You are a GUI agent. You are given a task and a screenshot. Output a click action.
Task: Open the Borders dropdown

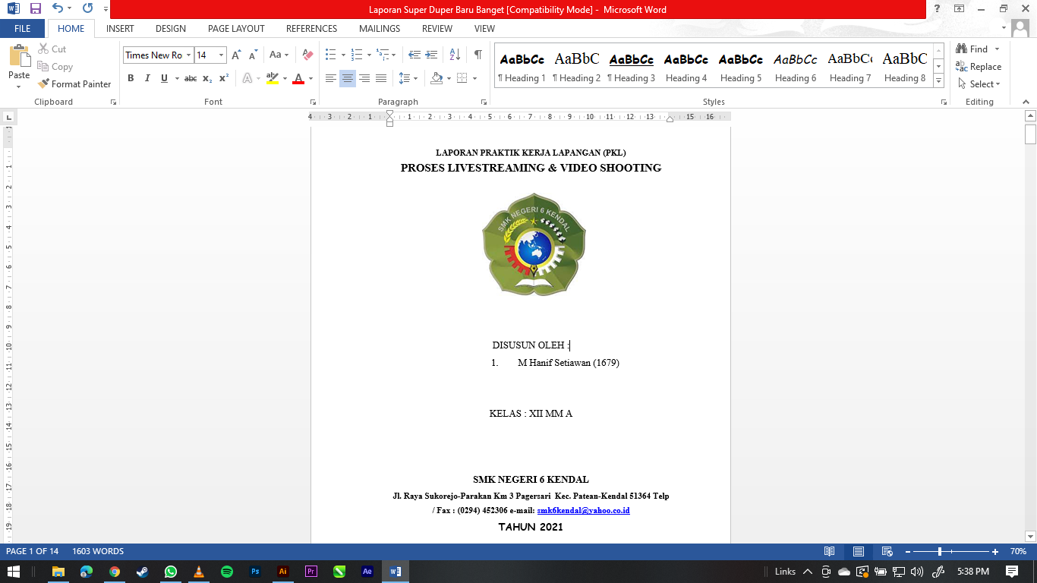click(475, 78)
